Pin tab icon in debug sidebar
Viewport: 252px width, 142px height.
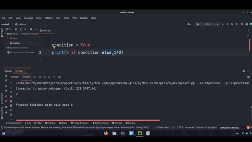[x=6, y=113]
